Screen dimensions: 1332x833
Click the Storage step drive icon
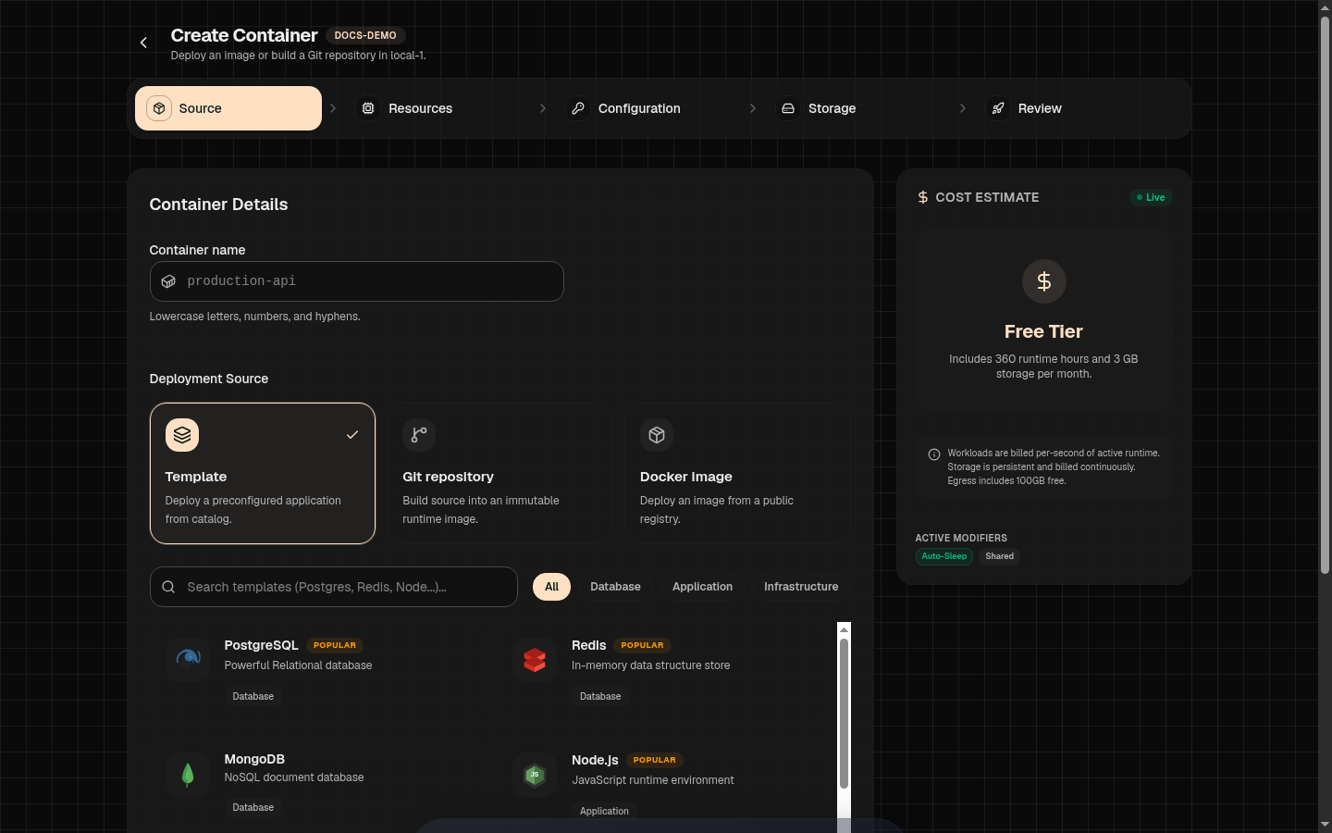point(788,108)
